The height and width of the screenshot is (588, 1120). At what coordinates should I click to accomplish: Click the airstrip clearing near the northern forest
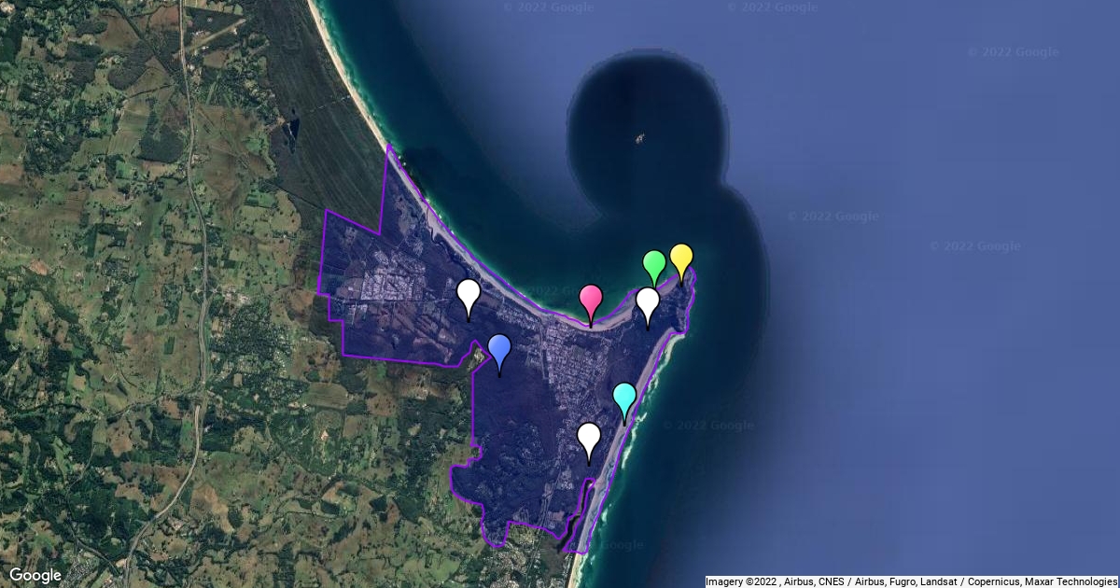pyautogui.click(x=221, y=33)
